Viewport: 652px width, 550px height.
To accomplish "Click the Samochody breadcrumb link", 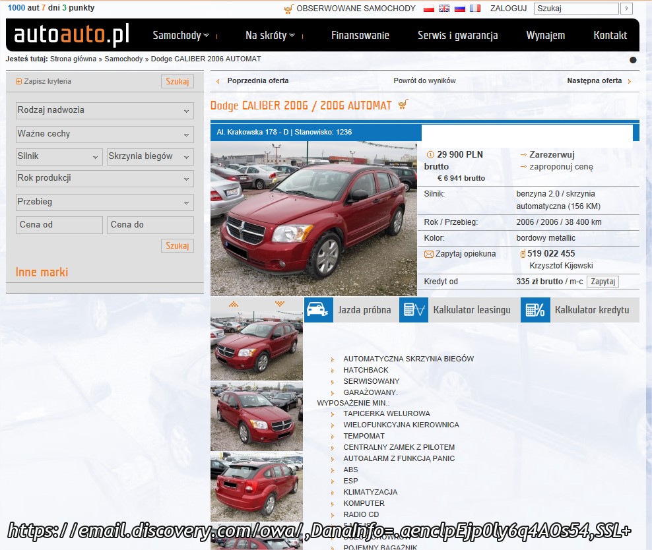I will (x=123, y=59).
